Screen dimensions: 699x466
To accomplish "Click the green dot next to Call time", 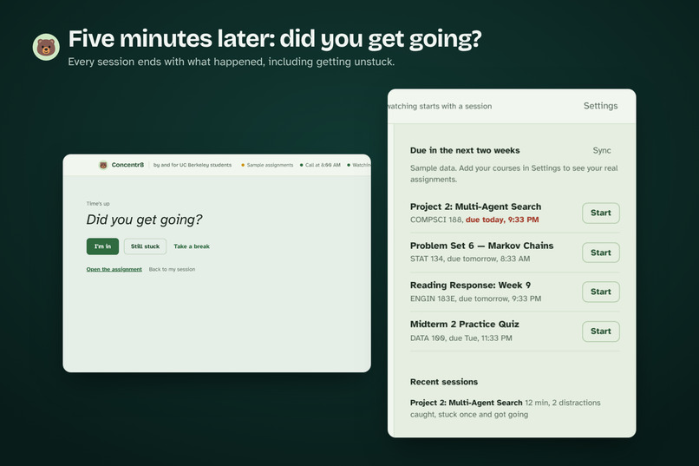I will click(x=301, y=165).
